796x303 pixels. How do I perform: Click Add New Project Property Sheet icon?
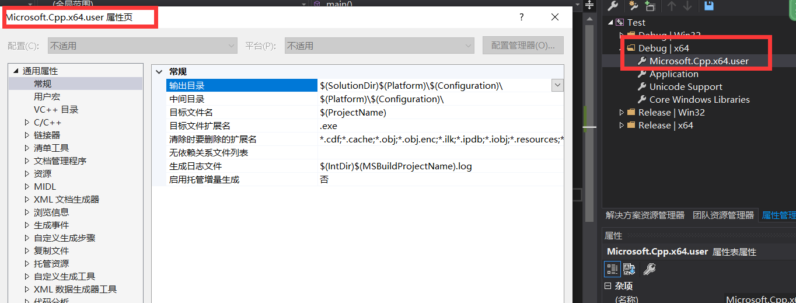point(633,6)
